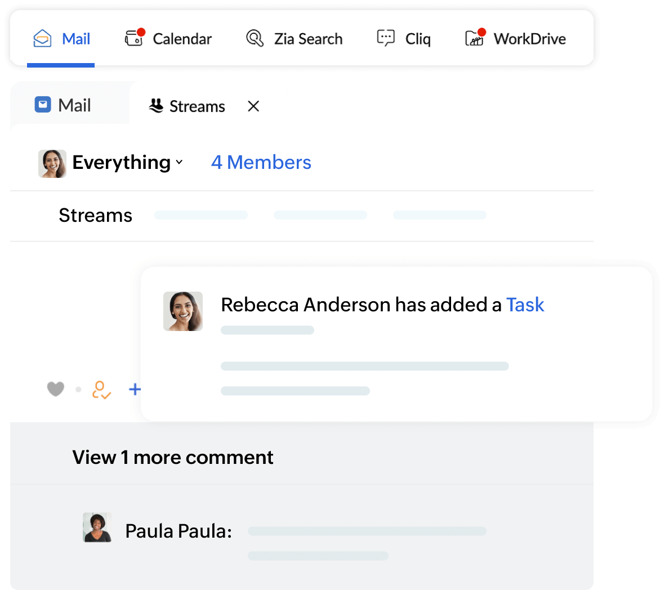Viewport: 669px width, 590px height.
Task: Select the Streams section heading
Action: (95, 215)
